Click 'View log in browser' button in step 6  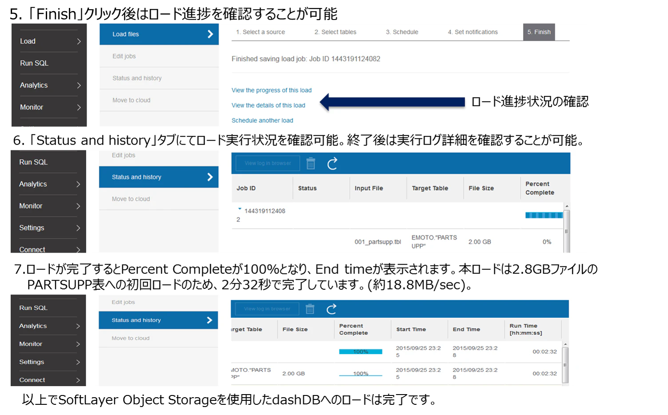click(x=268, y=163)
